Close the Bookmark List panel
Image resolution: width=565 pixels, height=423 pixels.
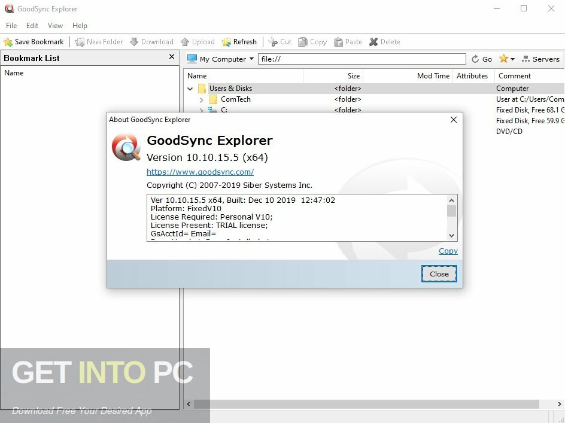[172, 57]
